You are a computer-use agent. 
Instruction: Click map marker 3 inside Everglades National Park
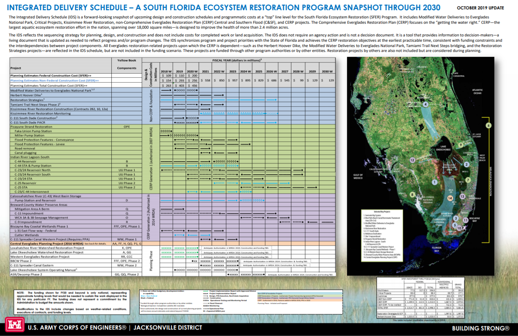[x=455, y=217]
